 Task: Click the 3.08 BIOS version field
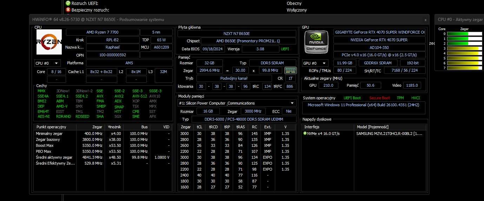tap(260, 49)
